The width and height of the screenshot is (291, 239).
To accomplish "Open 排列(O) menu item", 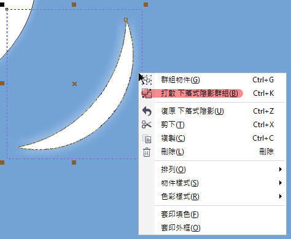I will coord(212,170).
